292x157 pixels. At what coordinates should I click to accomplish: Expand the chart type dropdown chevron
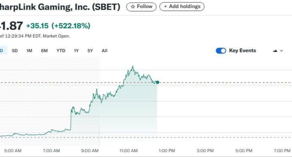pos(282,51)
